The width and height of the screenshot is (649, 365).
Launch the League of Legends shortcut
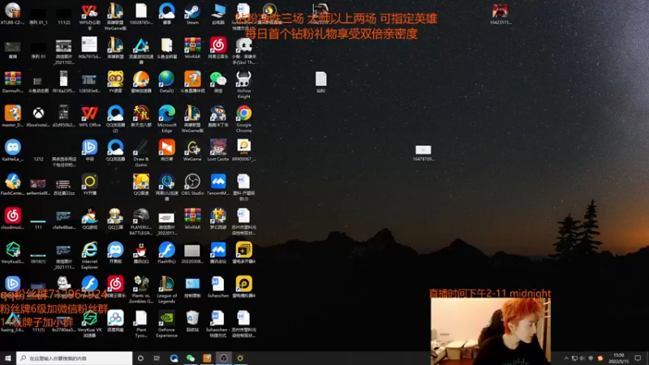167,289
